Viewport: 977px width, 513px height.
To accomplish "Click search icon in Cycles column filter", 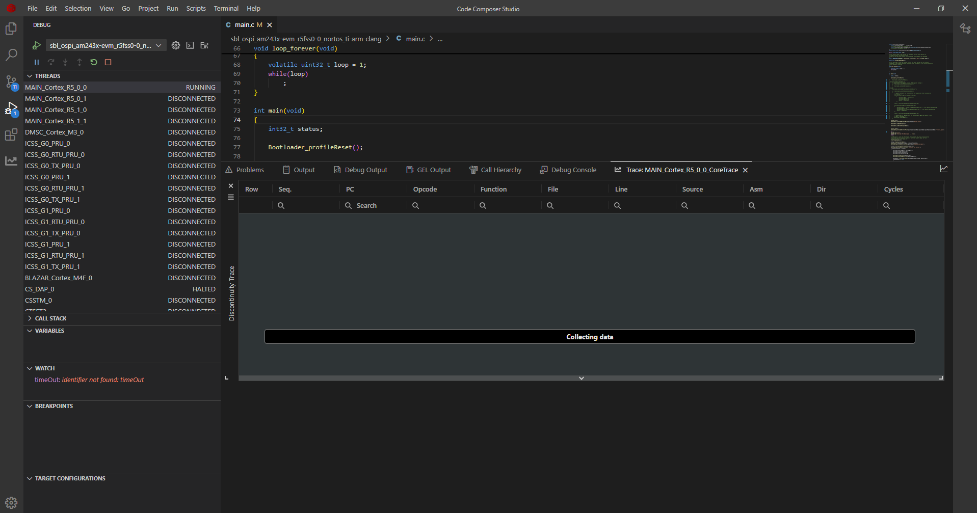I will [x=886, y=205].
